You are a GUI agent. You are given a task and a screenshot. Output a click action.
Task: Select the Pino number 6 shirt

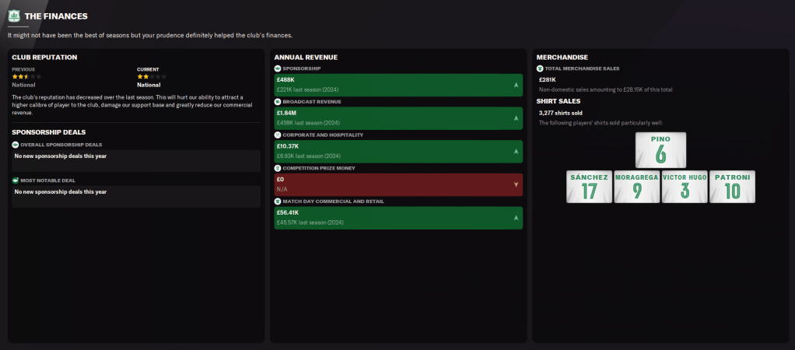click(x=660, y=150)
